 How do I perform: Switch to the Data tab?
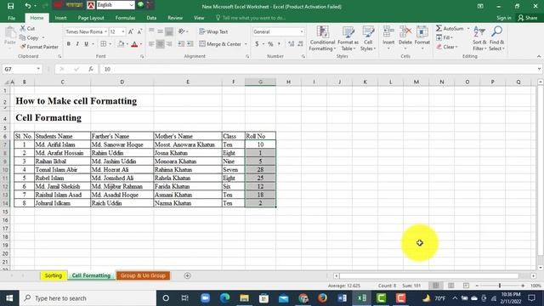coord(151,18)
